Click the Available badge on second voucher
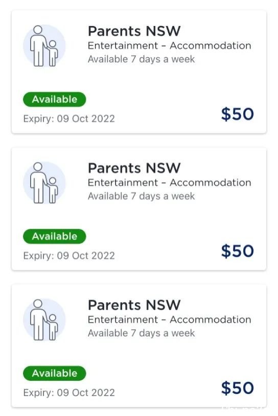The height and width of the screenshot is (416, 278). click(55, 236)
